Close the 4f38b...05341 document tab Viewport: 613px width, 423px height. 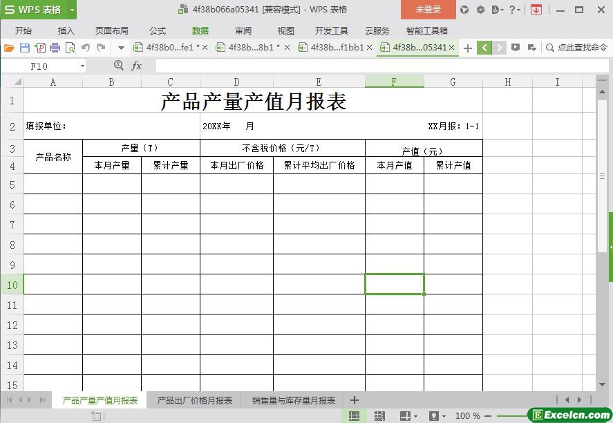pyautogui.click(x=452, y=48)
